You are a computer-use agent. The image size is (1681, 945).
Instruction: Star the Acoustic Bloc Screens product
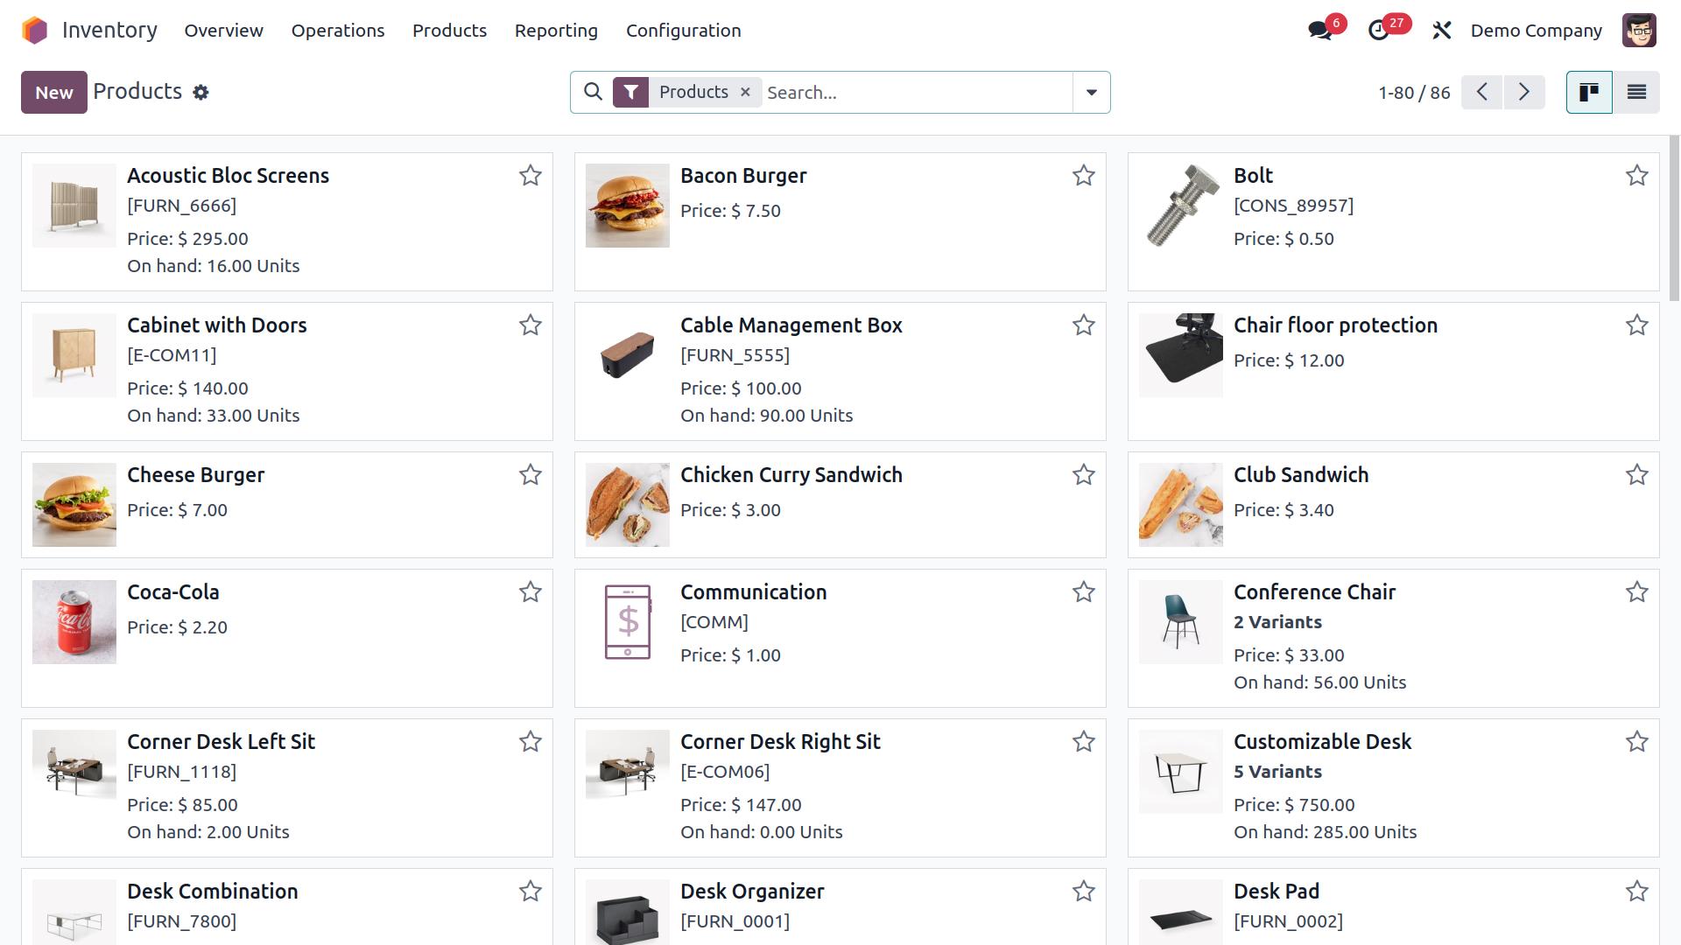coord(531,176)
